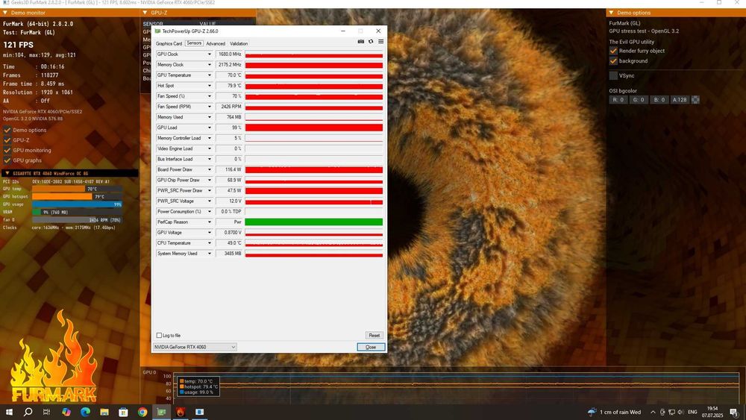Toggle GPU monitoring checkbox
Viewport: 746px width, 420px height.
point(7,150)
